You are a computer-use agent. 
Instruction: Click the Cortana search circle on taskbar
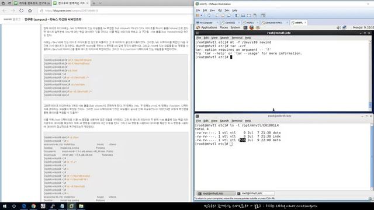[x=14, y=206]
